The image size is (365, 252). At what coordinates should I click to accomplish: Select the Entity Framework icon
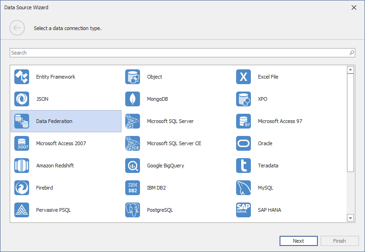tap(22, 77)
